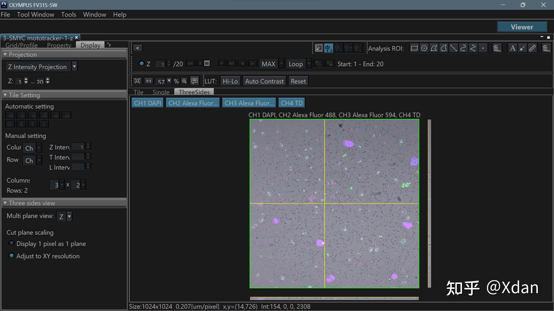Viewport: 554px width, 311px height.
Task: Collapse the Tile Setting section
Action: [5, 95]
